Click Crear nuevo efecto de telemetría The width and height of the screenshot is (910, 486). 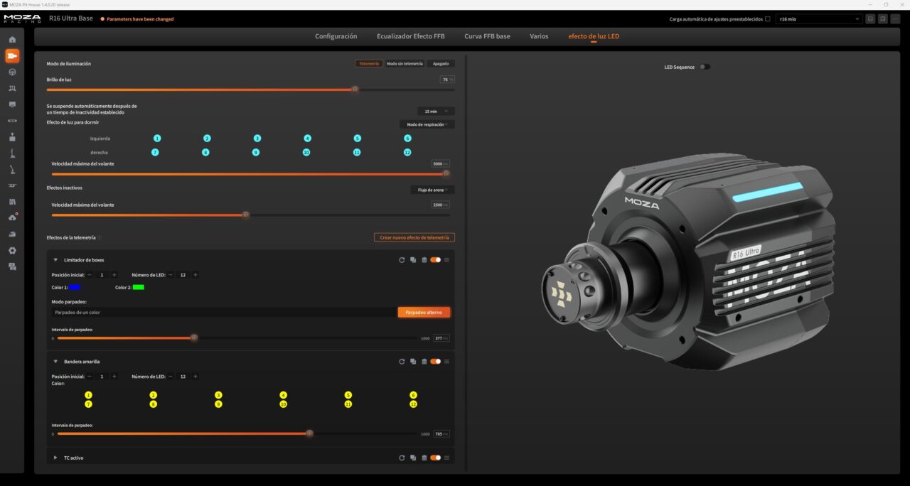pyautogui.click(x=414, y=237)
